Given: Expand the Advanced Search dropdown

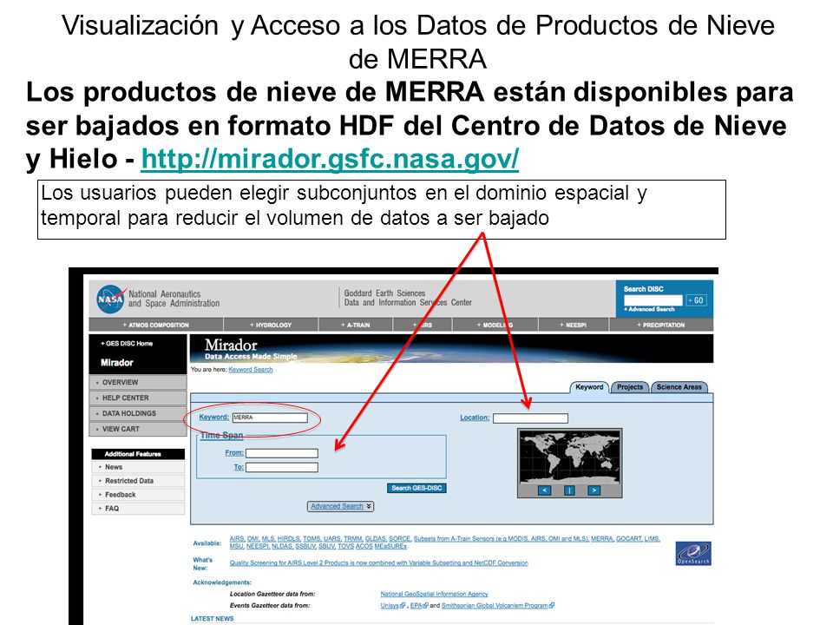Looking at the screenshot, I should click(x=340, y=506).
